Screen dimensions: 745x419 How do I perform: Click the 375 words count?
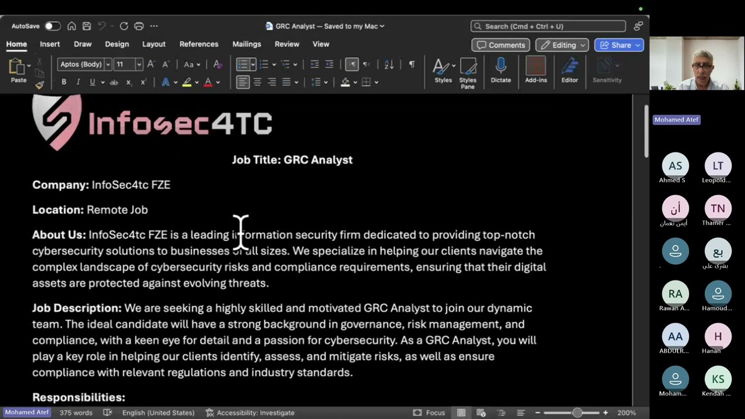[x=76, y=413]
